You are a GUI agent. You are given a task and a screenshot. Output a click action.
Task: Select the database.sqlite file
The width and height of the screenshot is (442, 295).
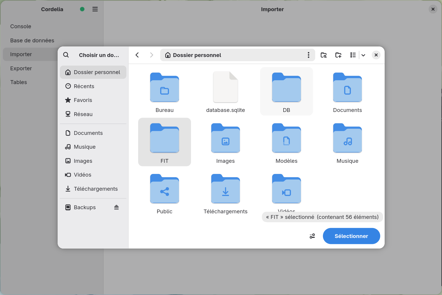pyautogui.click(x=225, y=91)
